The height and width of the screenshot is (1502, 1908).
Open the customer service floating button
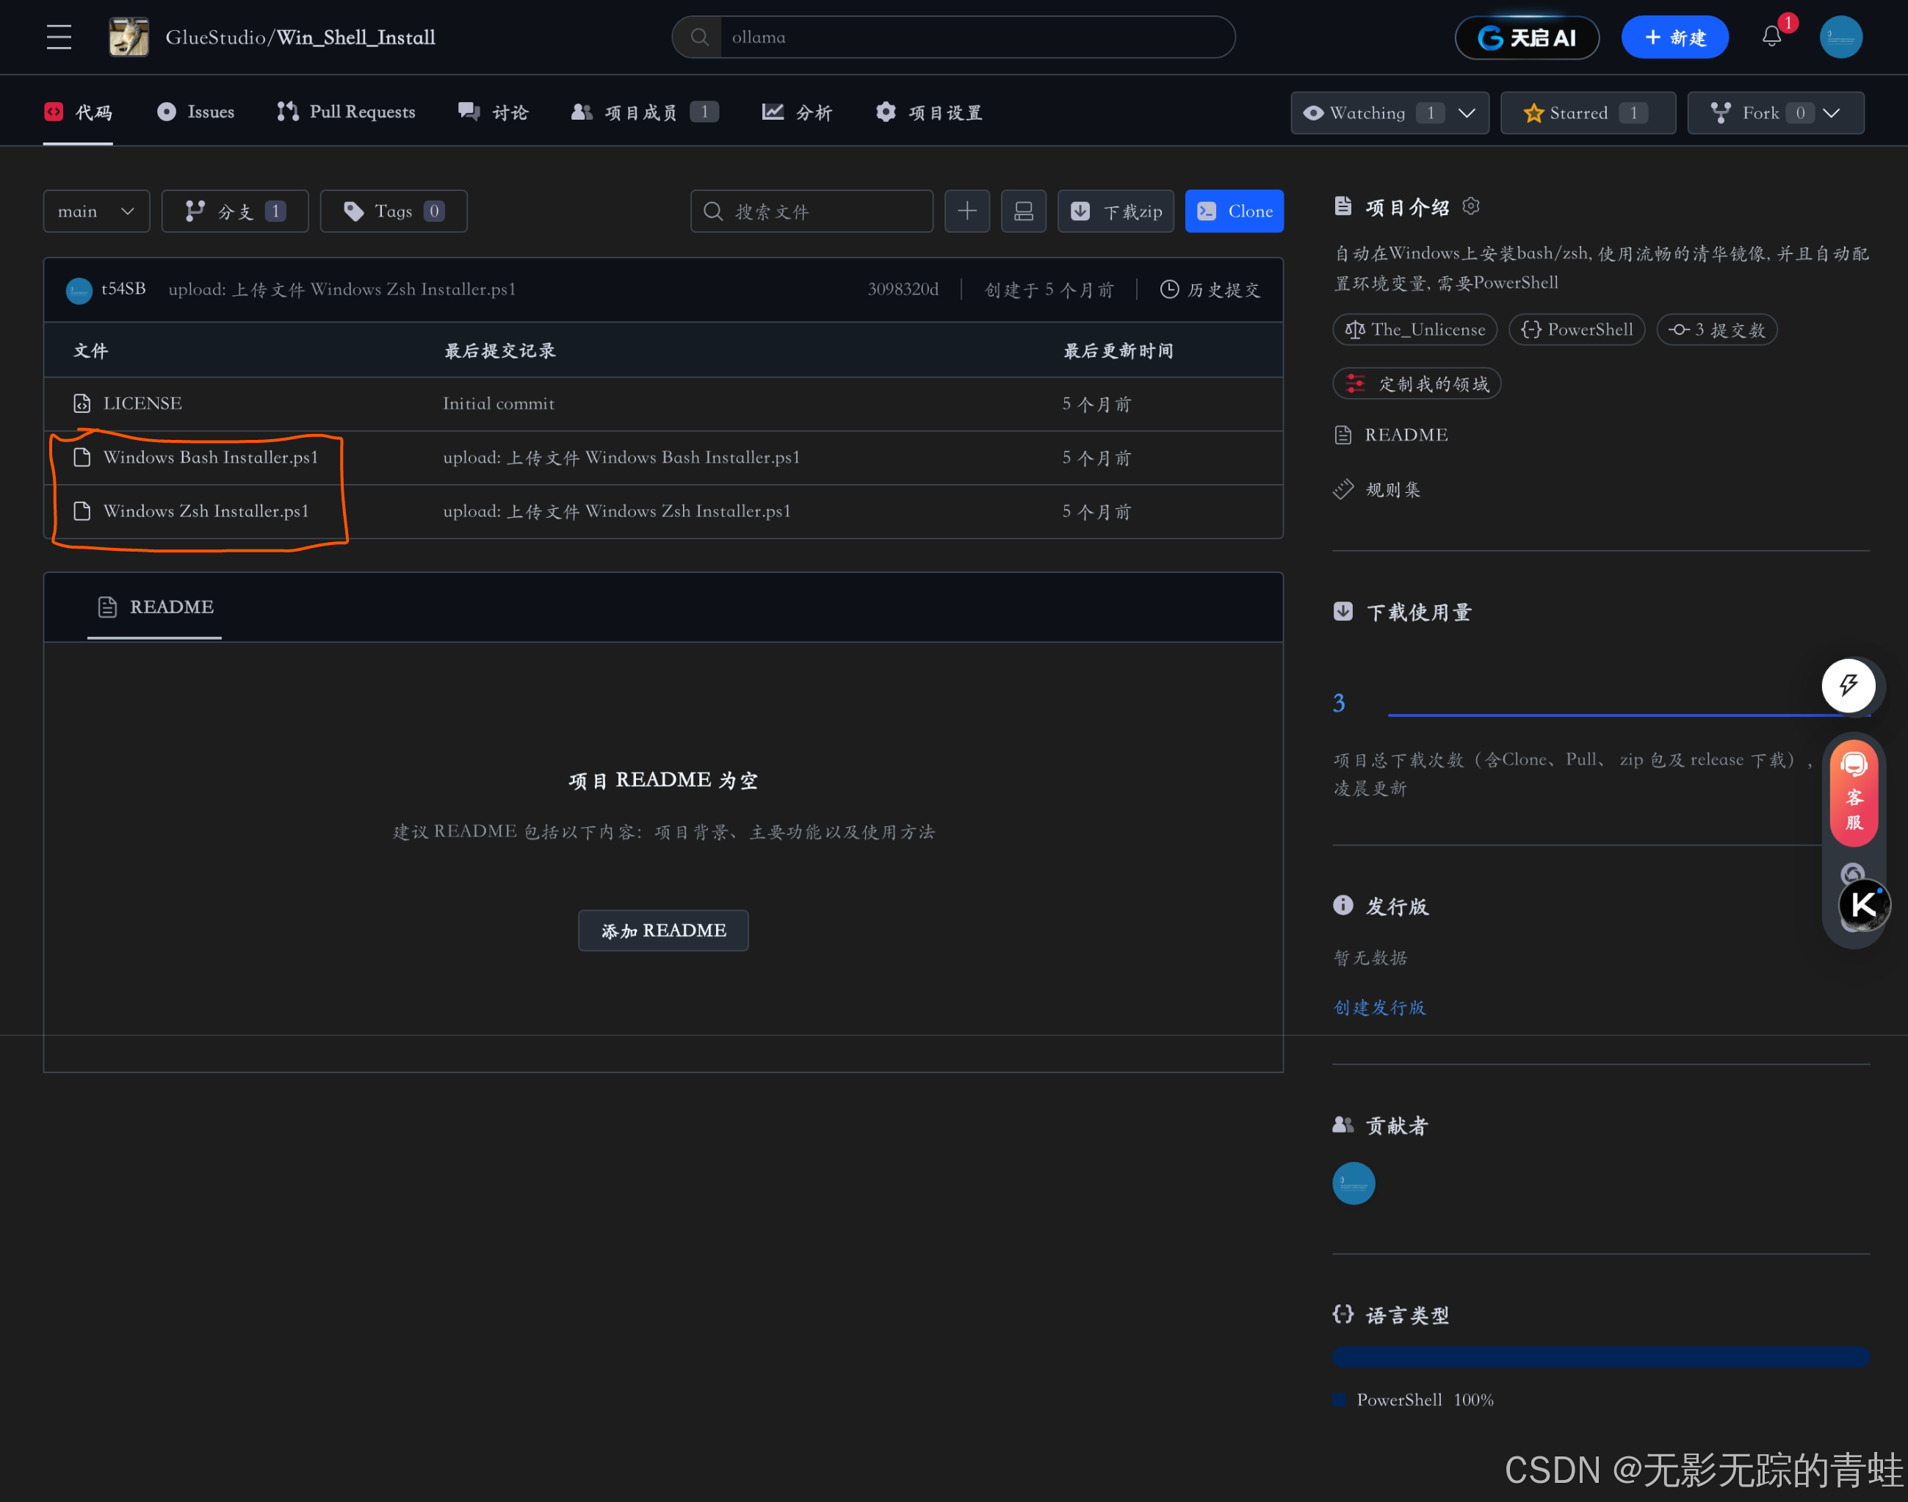(x=1854, y=792)
